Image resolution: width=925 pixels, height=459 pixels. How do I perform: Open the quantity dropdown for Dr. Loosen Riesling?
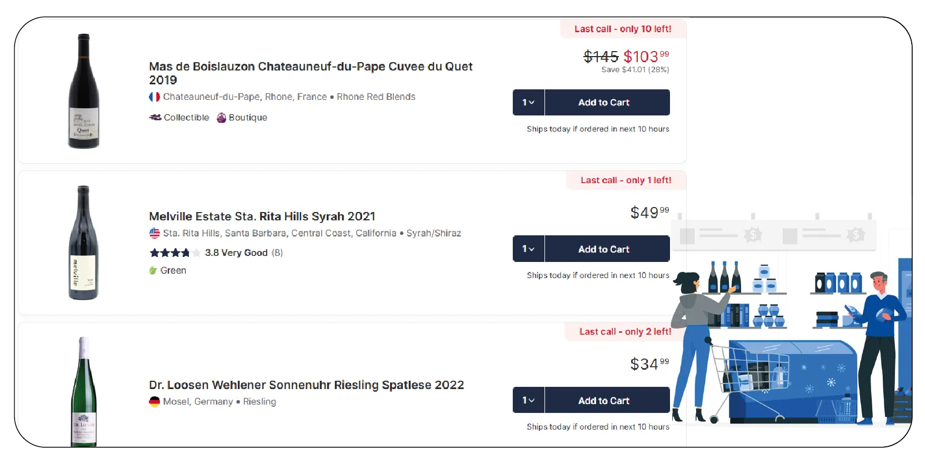click(x=528, y=400)
